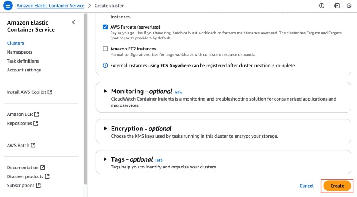This screenshot has width=357, height=197.
Task: Click Amazon Elastic Container Service breadcrumb
Action: (x=50, y=6)
